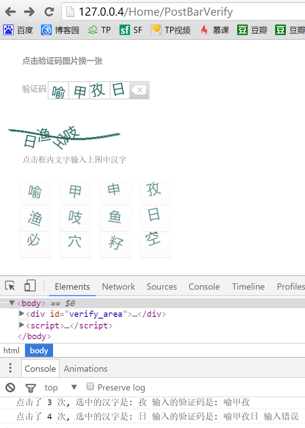Click the page icon in the address bar
The height and width of the screenshot is (428, 305).
(x=70, y=12)
